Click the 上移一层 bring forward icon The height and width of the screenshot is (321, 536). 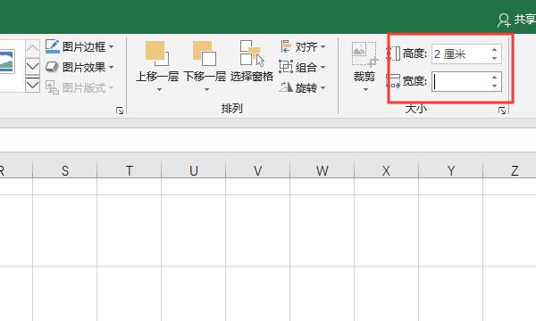(157, 53)
